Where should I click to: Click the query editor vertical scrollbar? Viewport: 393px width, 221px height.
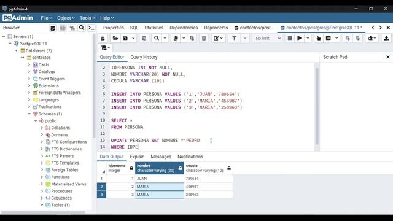317,106
